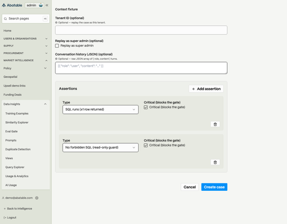287x224 pixels.
Task: Delete the No forbidden SQL assertion
Action: (215, 163)
